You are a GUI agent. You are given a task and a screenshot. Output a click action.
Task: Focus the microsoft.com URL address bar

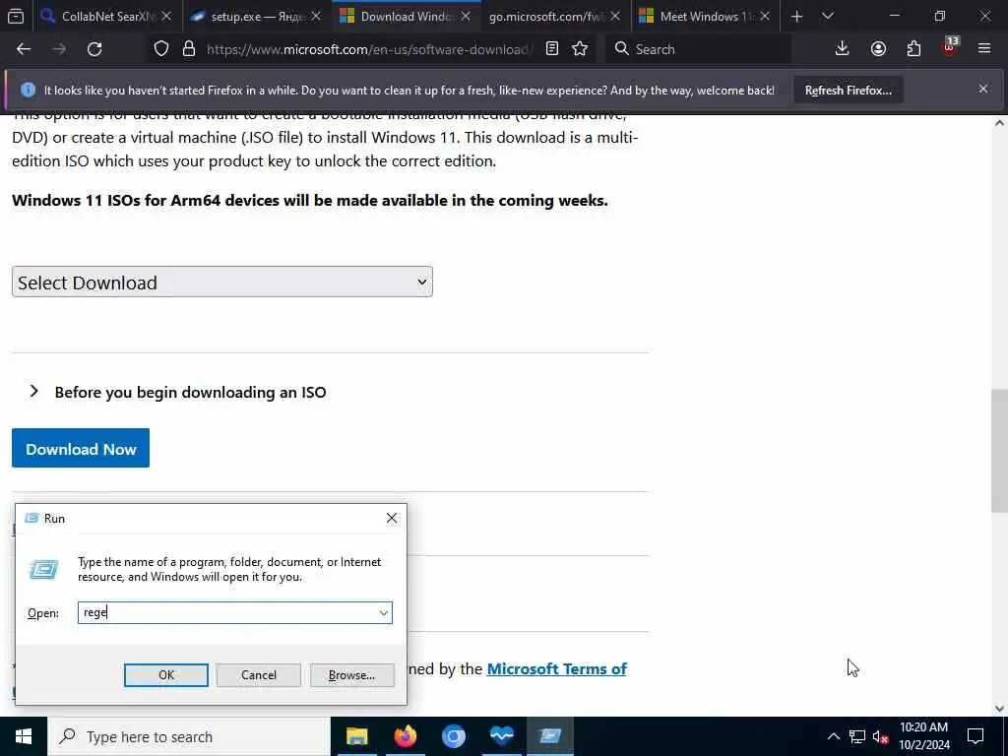369,49
